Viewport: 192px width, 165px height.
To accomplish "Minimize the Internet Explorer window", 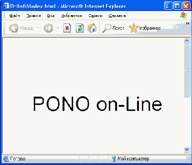I will 168,6.
